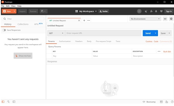Open the Headers request tab
The height and width of the screenshot is (106, 174).
point(79,41)
